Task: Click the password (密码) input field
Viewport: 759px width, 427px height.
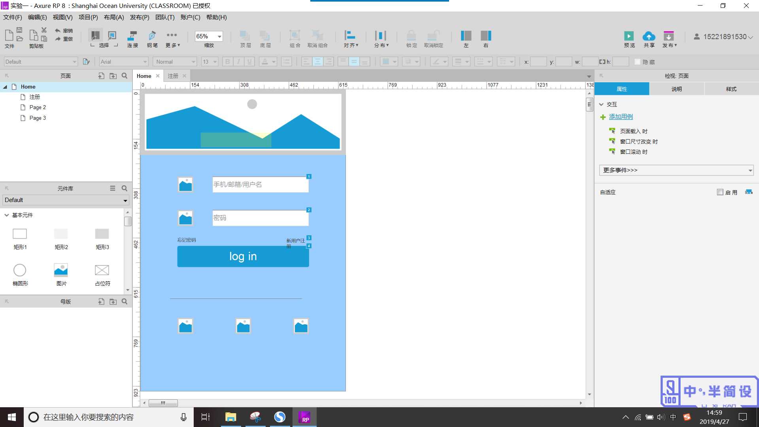Action: coord(260,218)
